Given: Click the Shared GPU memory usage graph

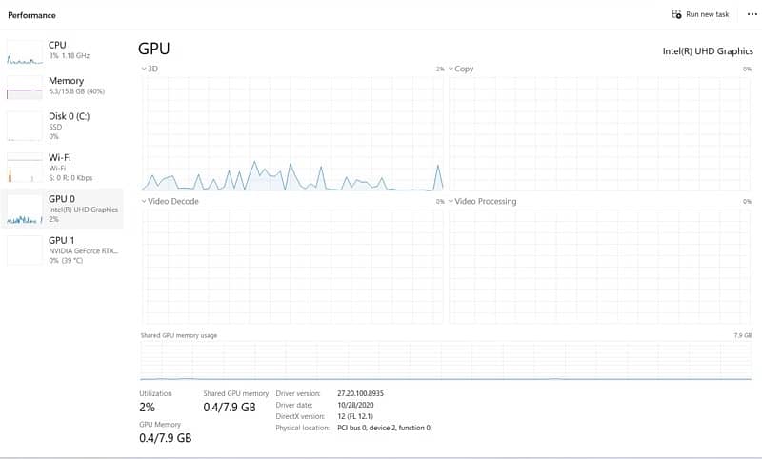Looking at the screenshot, I should coord(446,361).
